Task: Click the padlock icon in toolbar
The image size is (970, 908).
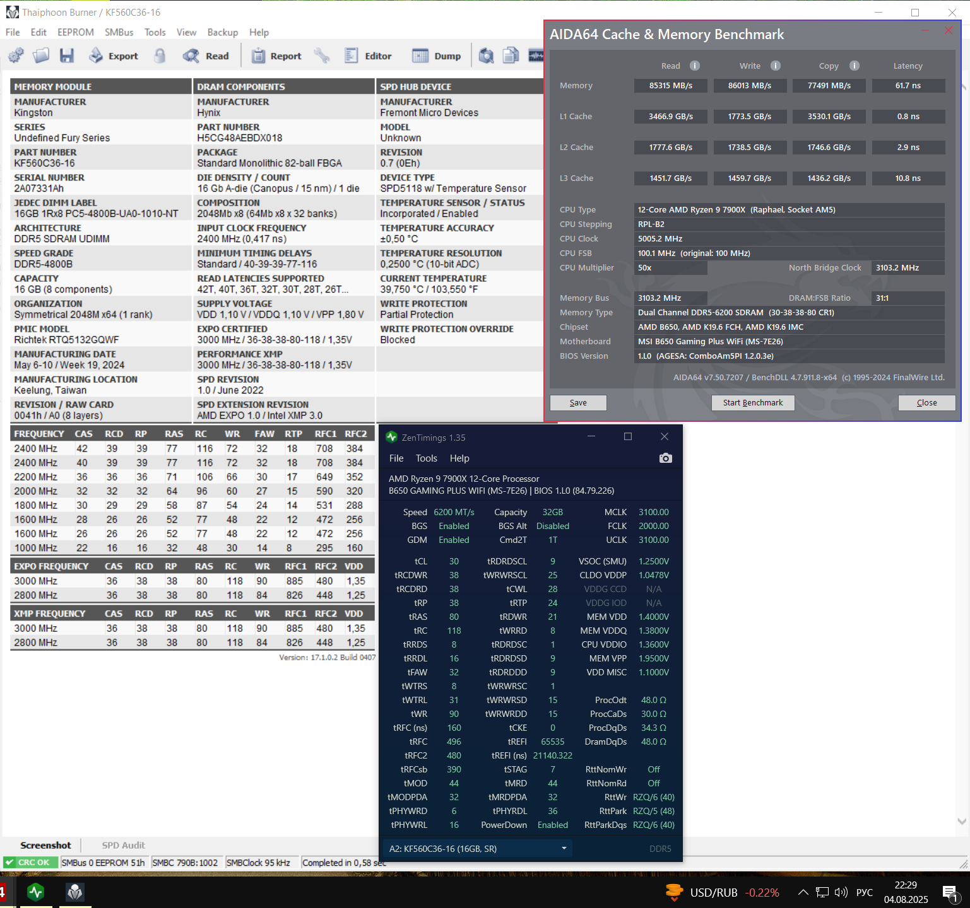Action: 160,55
